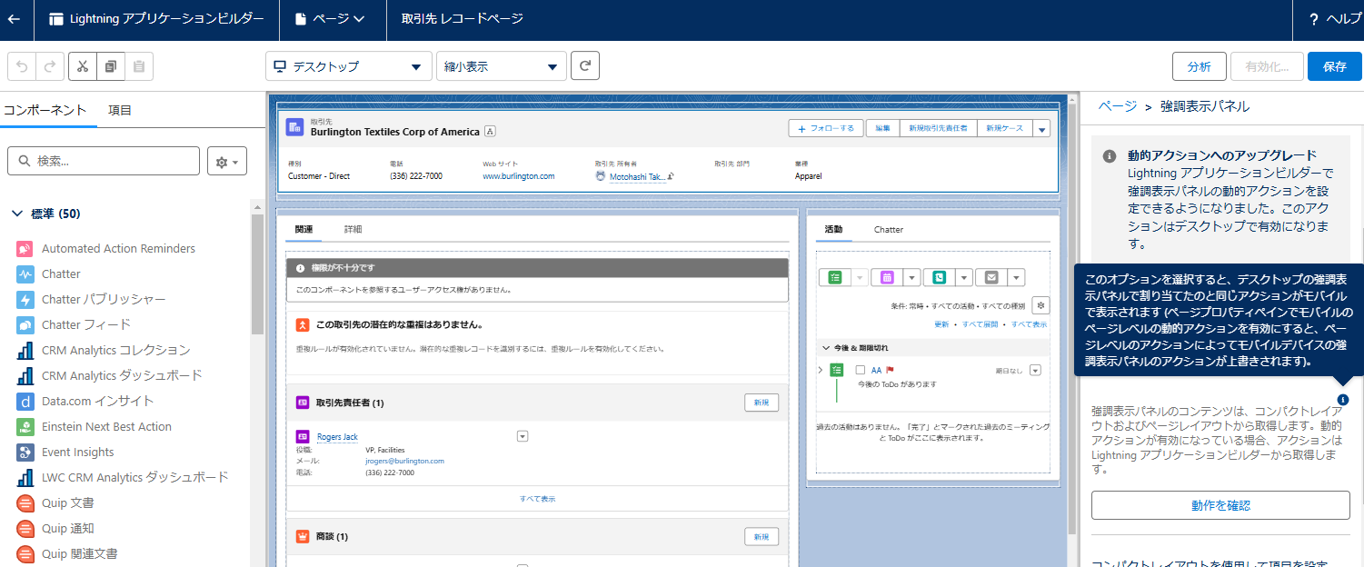Click the 有効化... button

click(1267, 66)
